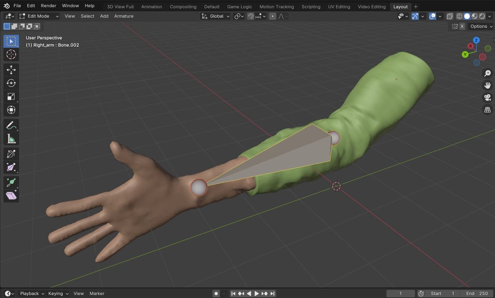
Task: Open the Edit Mode dropdown
Action: tap(39, 16)
